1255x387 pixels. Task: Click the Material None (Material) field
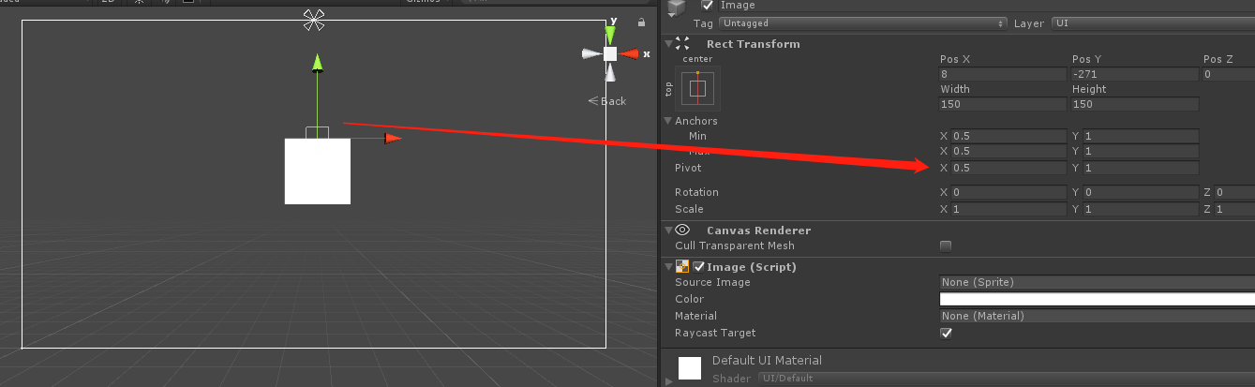tap(1098, 316)
